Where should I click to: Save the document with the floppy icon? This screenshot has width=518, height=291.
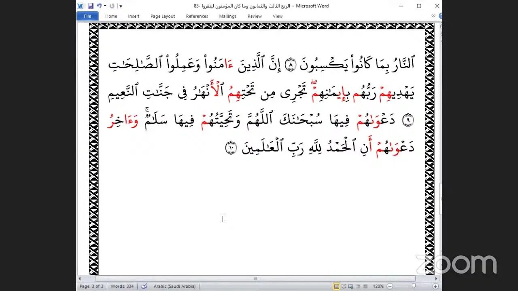tap(91, 6)
